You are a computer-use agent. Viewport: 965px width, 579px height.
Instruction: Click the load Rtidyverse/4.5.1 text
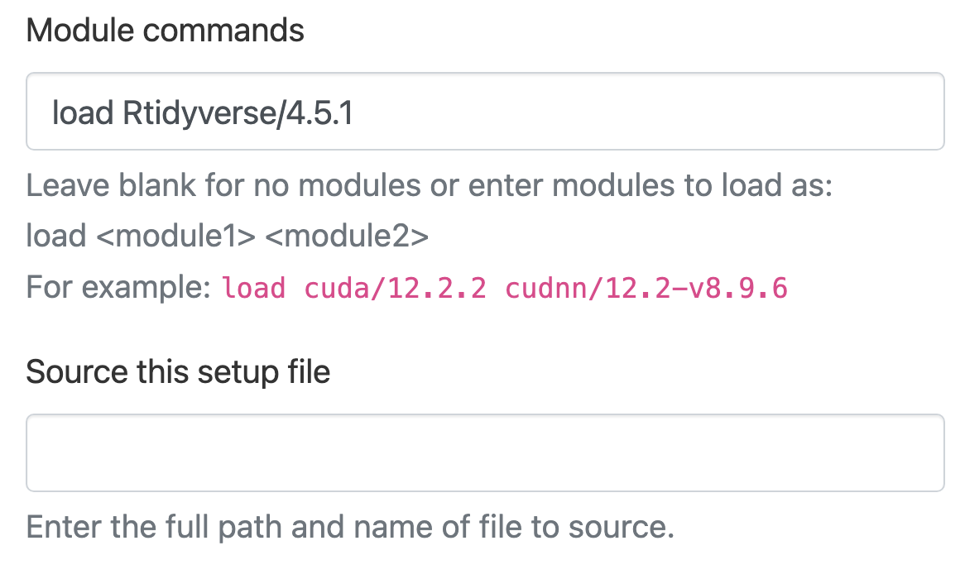tap(201, 112)
